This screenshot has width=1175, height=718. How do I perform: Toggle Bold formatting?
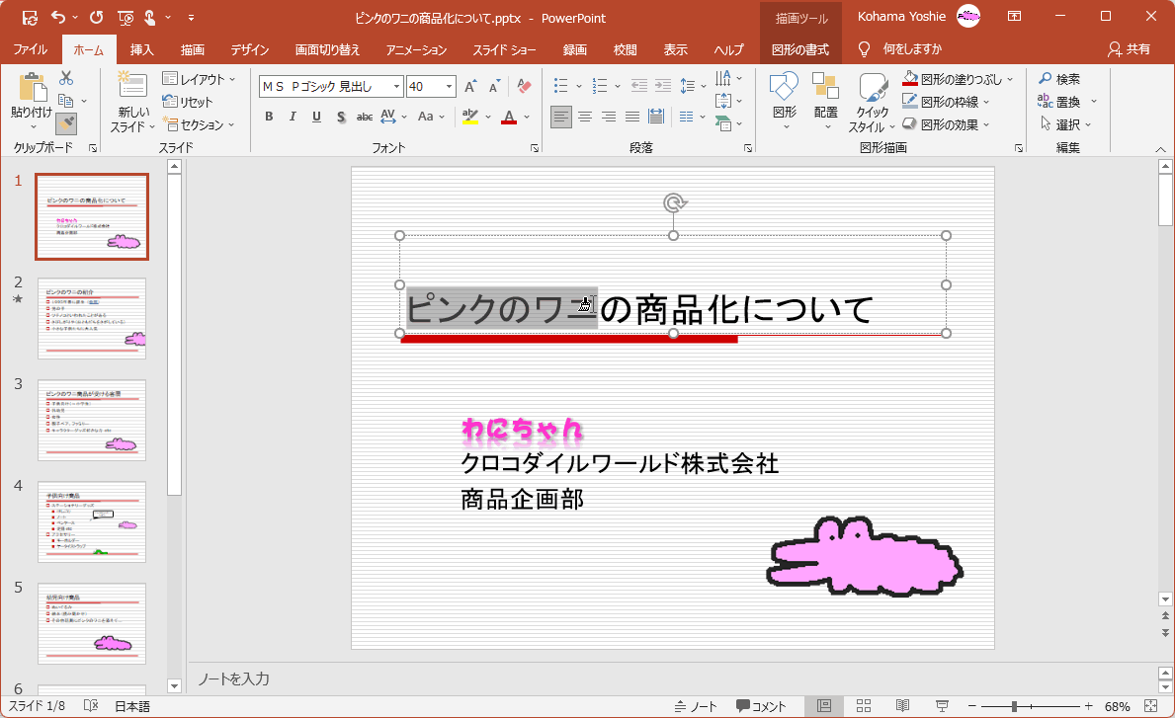pyautogui.click(x=269, y=118)
